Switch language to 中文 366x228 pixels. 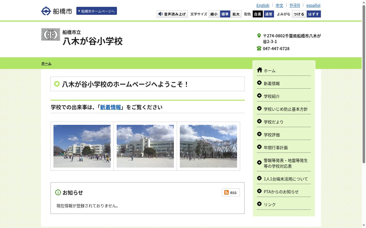click(279, 5)
